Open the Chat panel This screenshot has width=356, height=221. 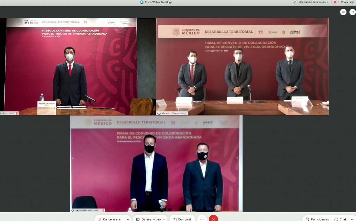click(x=340, y=219)
